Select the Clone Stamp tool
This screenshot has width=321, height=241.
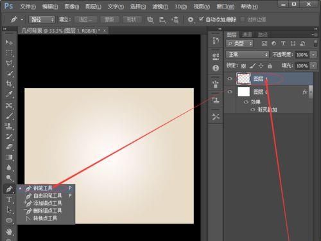pyautogui.click(x=9, y=126)
